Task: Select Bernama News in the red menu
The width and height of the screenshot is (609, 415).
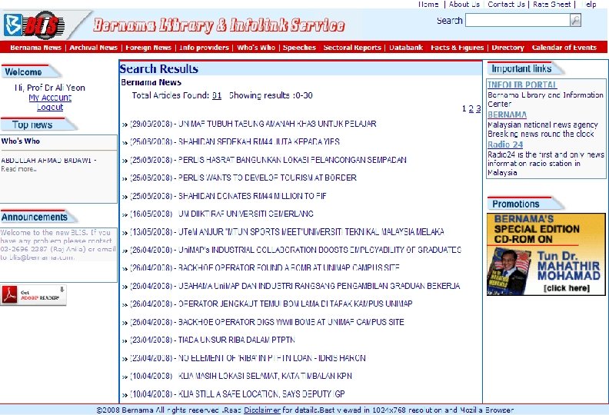Action: pyautogui.click(x=35, y=48)
